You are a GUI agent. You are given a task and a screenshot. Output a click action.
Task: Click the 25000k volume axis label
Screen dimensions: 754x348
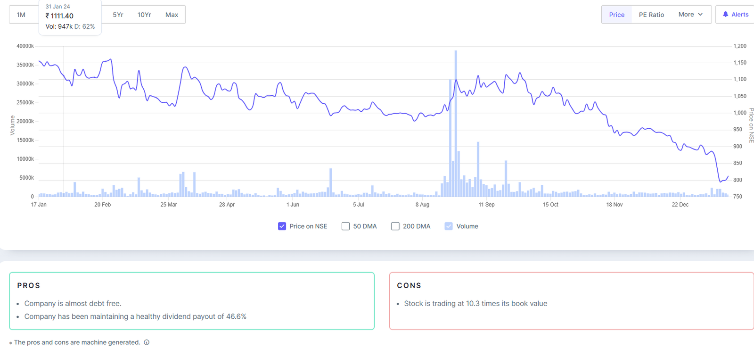point(25,103)
